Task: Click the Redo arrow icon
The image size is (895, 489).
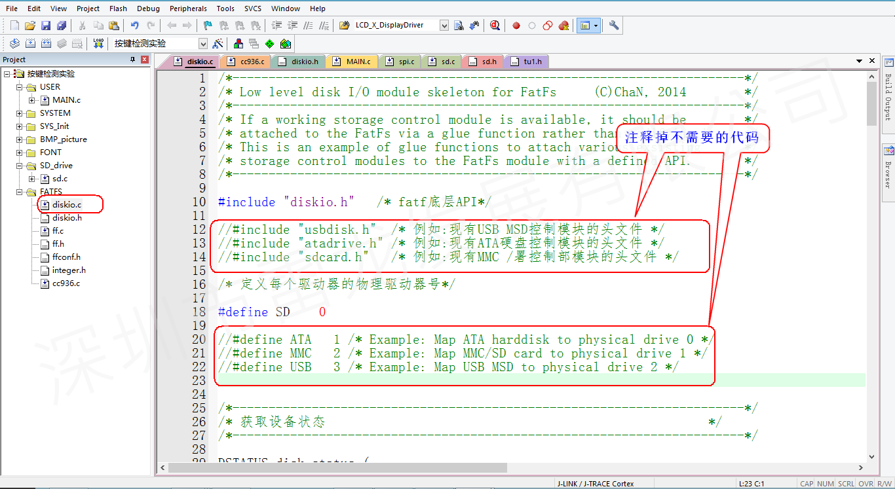Action: (151, 26)
